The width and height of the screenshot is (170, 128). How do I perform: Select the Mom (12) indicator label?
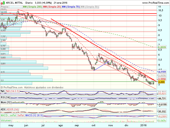pyautogui.click(x=6, y=102)
